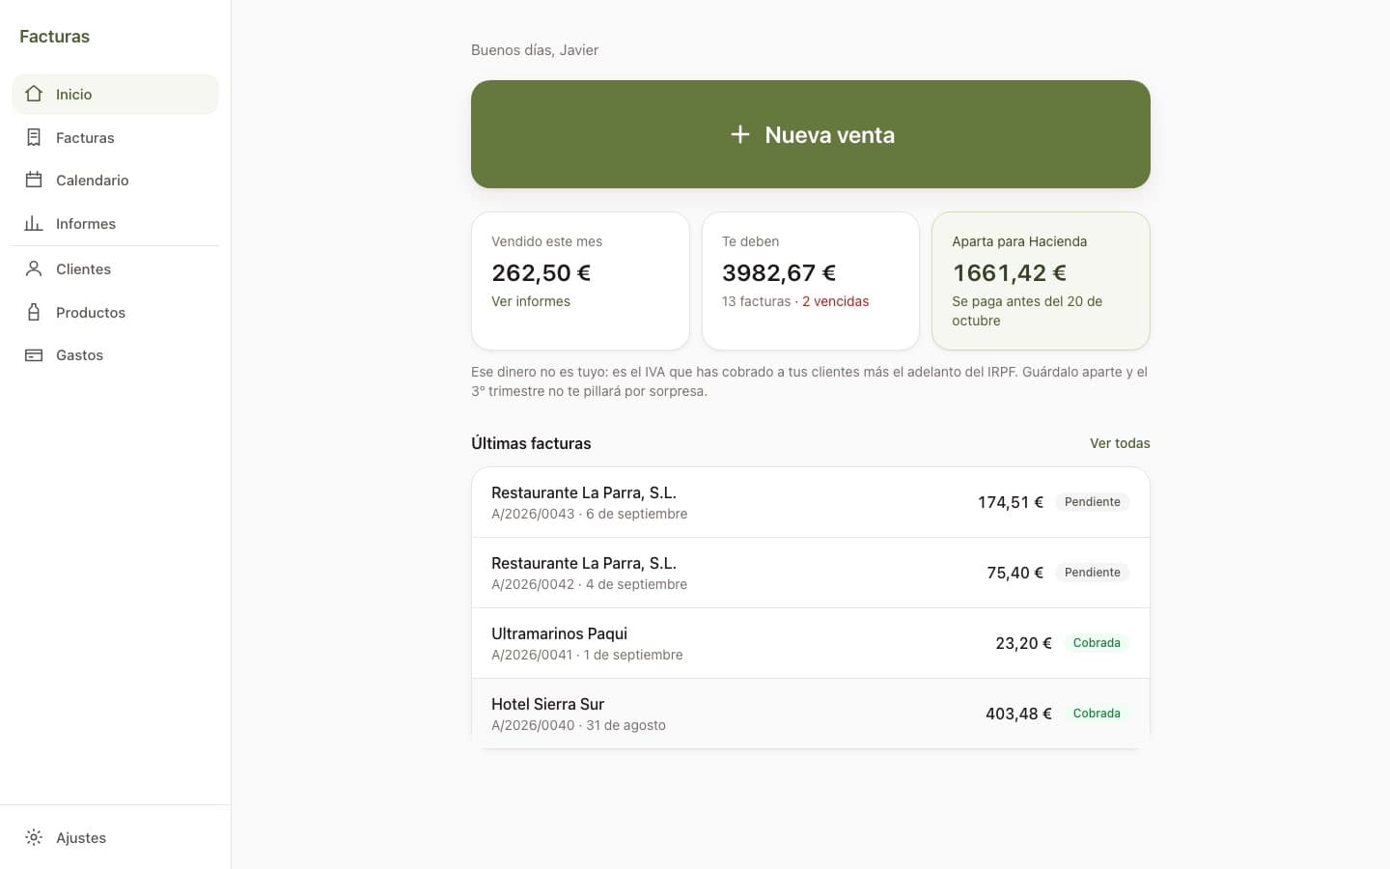Click the Informes bar chart icon
Viewport: 1390px width, 869px height.
pos(34,223)
